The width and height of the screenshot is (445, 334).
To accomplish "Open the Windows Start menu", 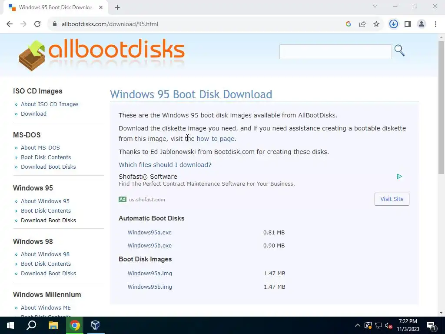I will (10, 325).
